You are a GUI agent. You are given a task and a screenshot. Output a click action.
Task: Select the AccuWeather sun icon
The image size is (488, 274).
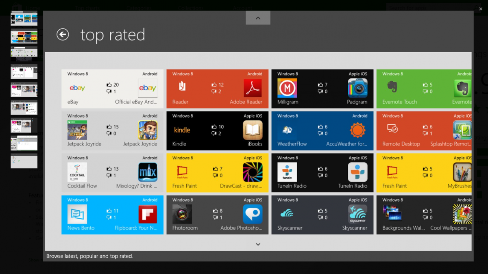[358, 130]
